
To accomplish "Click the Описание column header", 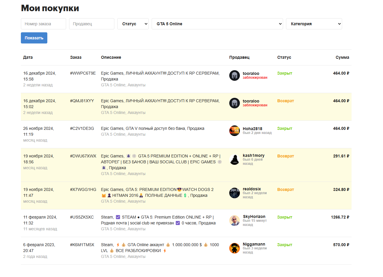I will pos(111,57).
